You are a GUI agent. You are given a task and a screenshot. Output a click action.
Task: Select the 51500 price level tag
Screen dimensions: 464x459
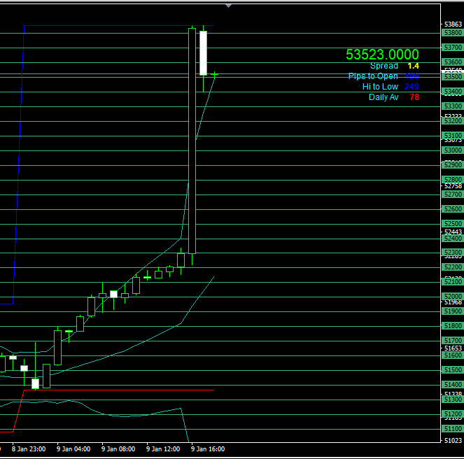click(x=452, y=370)
